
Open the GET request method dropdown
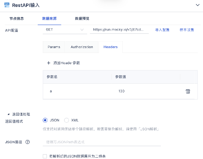pos(65,30)
